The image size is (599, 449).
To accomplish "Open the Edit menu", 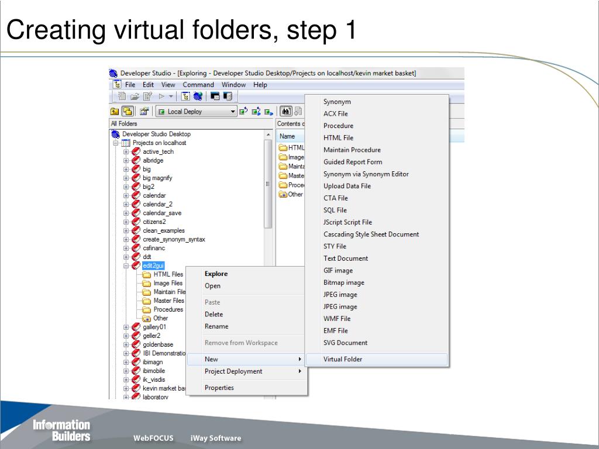I will (148, 85).
